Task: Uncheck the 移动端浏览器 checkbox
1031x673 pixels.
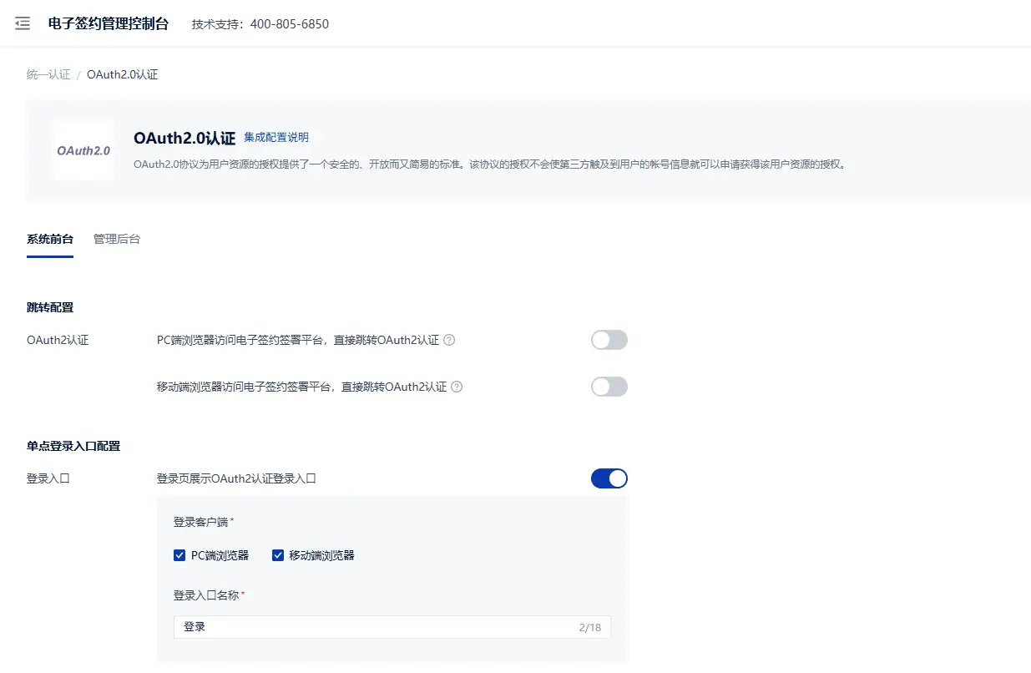Action: coord(278,555)
